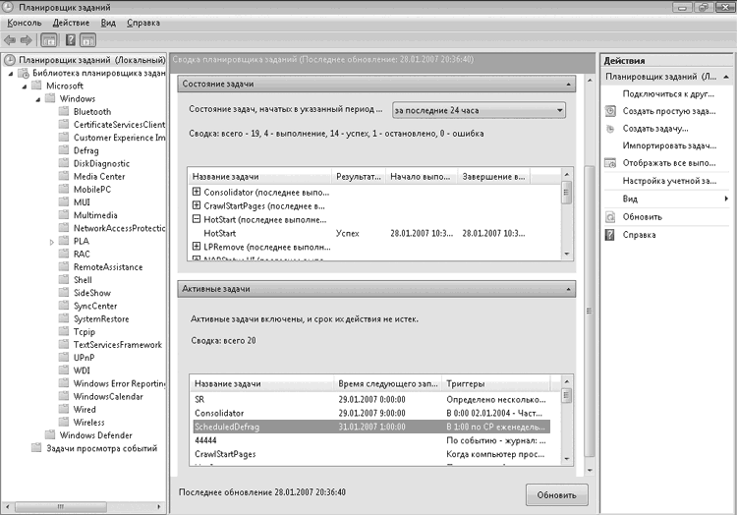Click the 'Создать простую задачу' icon

(x=610, y=111)
